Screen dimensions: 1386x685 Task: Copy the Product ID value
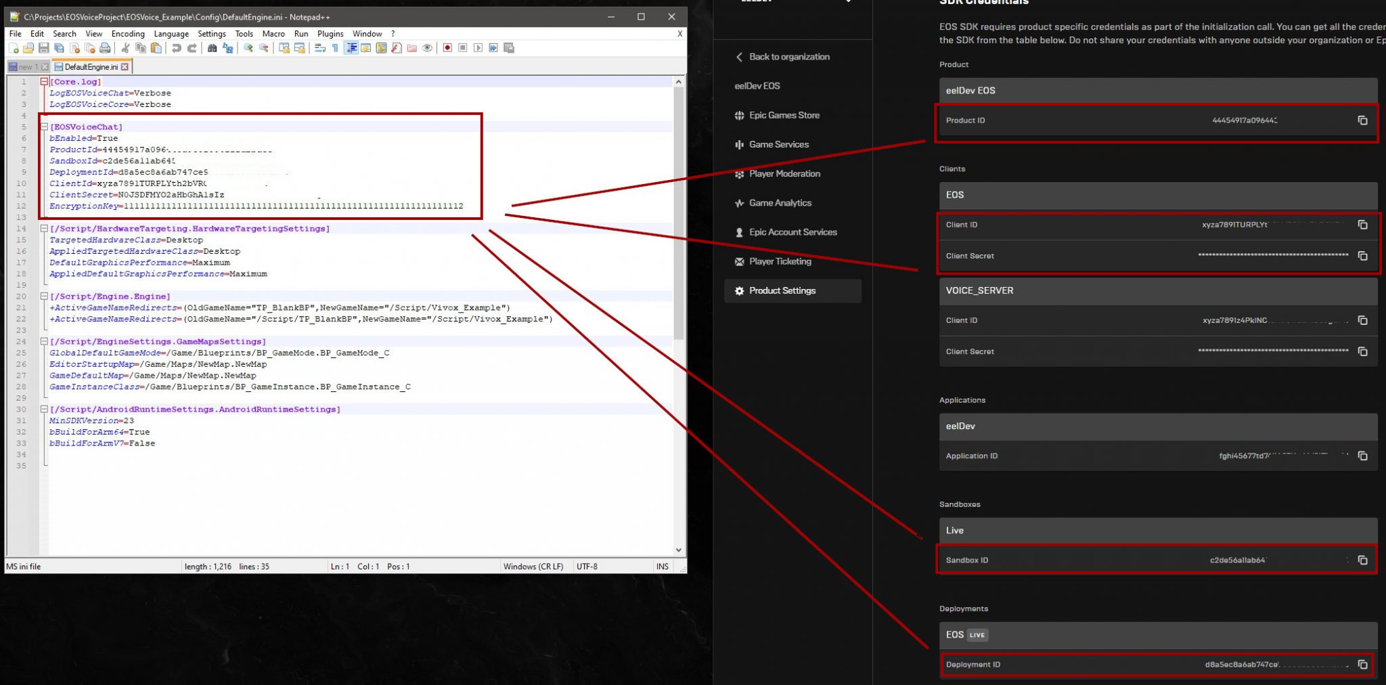(1362, 120)
